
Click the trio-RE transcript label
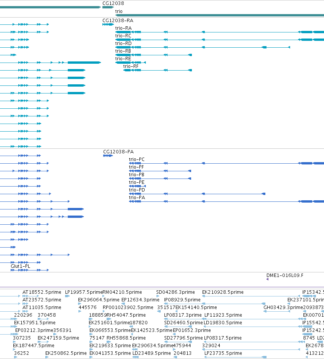123,59
